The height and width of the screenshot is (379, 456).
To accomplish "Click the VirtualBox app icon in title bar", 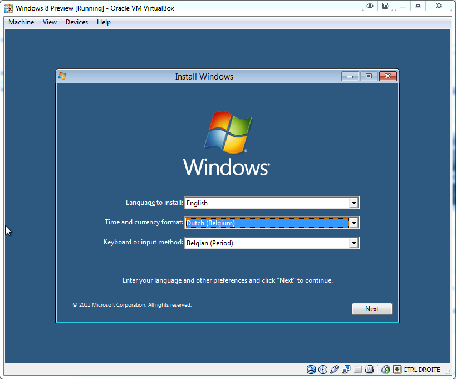I will coord(8,8).
